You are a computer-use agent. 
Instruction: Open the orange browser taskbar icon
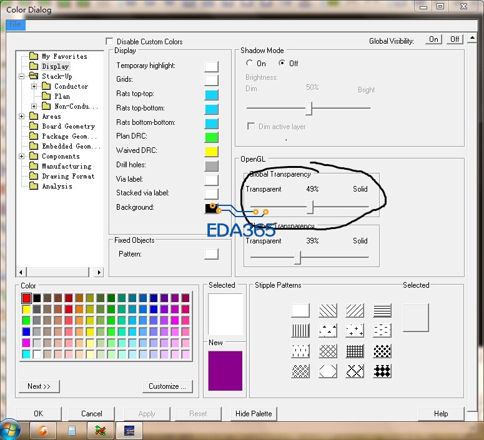tap(43, 431)
